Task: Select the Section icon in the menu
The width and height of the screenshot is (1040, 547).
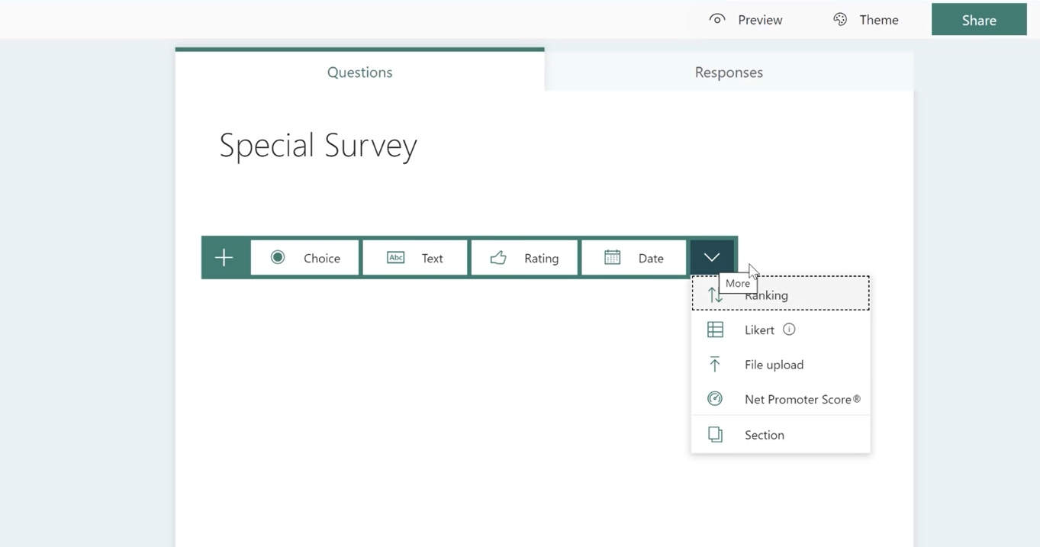Action: coord(715,433)
